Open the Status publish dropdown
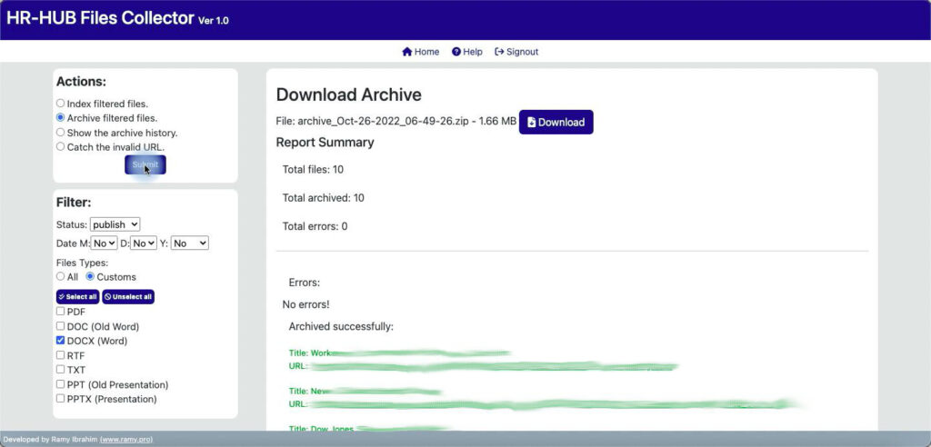Viewport: 931px width, 447px height. [115, 224]
